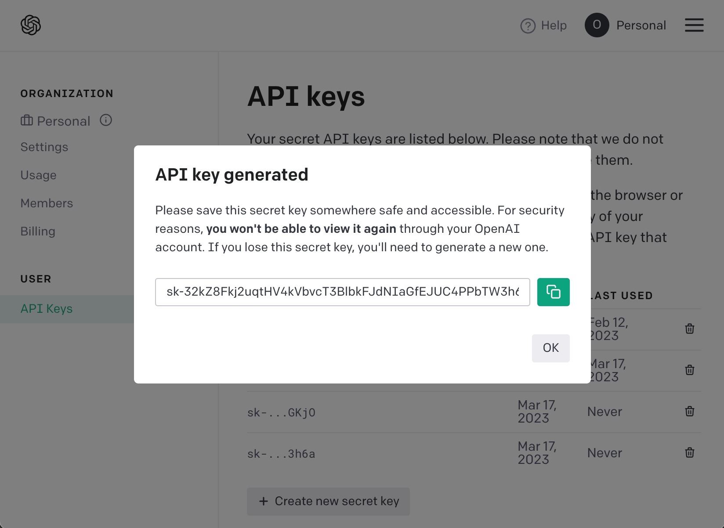Click the Personal account avatar
Image resolution: width=724 pixels, height=528 pixels.
point(597,25)
